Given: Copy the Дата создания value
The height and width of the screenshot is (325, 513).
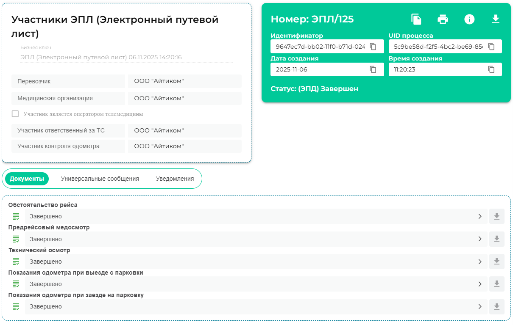Looking at the screenshot, I should pyautogui.click(x=373, y=69).
